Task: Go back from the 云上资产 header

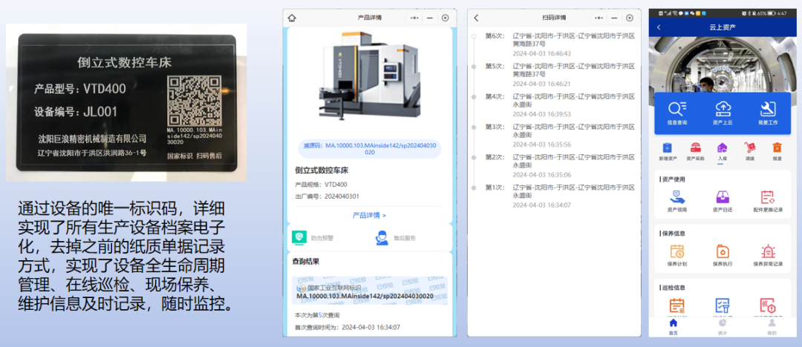Action: tap(659, 27)
